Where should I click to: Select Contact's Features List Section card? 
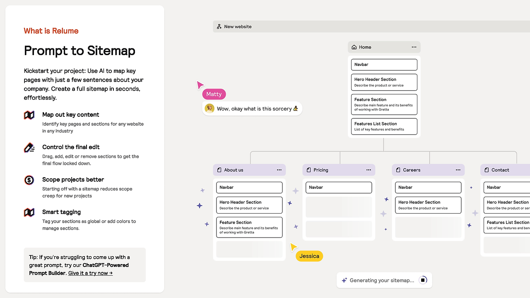[507, 225]
